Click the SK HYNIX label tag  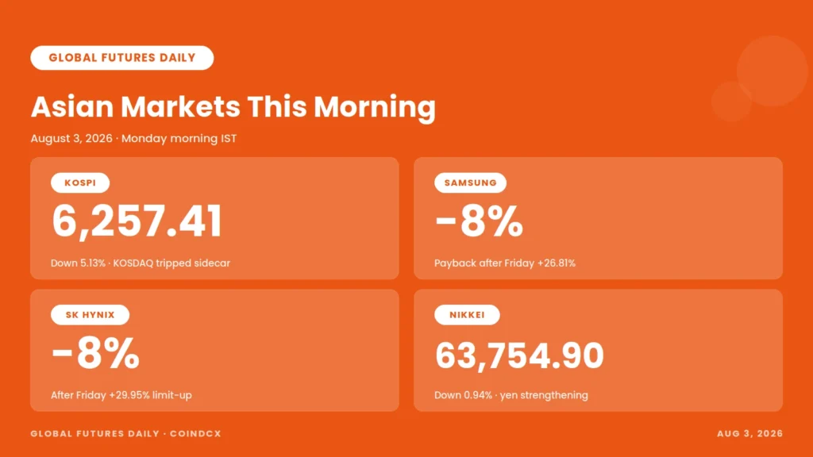click(91, 315)
